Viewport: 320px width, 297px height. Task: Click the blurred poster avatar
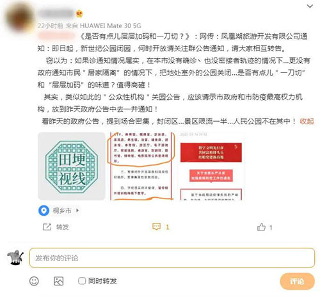point(20,17)
